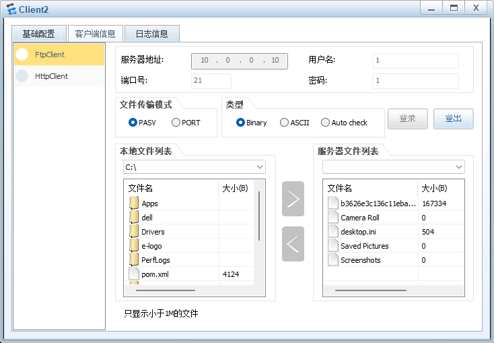Click the upload right-arrow transfer button
Image resolution: width=494 pixels, height=343 pixels.
tap(293, 199)
